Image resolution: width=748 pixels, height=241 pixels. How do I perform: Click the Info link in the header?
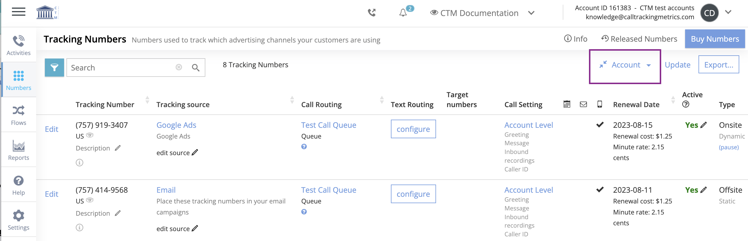click(576, 39)
